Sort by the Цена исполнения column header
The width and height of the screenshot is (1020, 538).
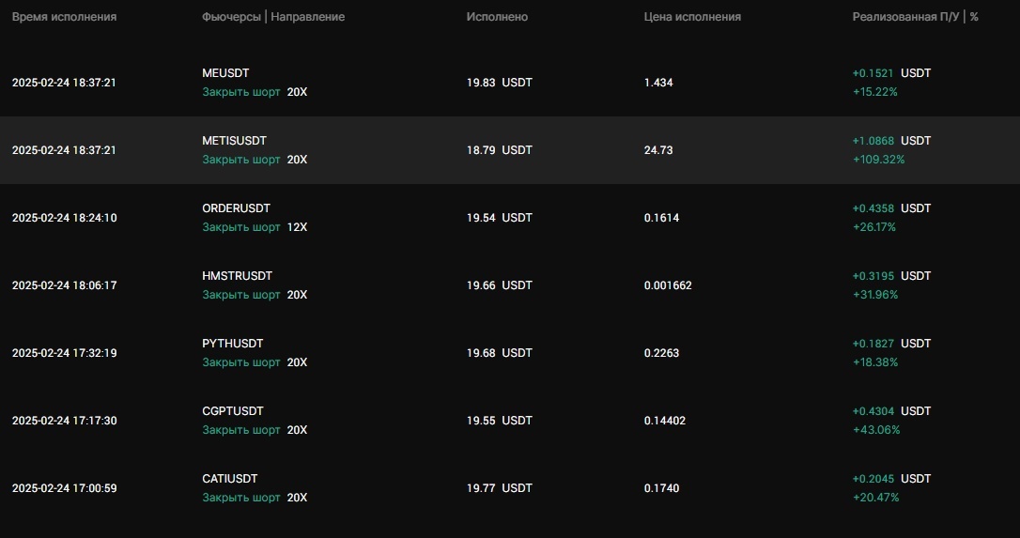coord(692,17)
